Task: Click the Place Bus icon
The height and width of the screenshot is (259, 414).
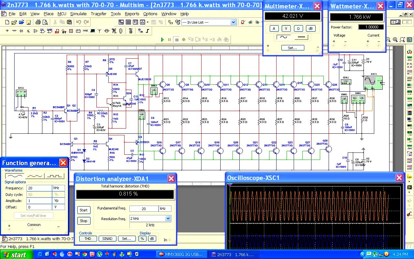Action: click(x=148, y=31)
